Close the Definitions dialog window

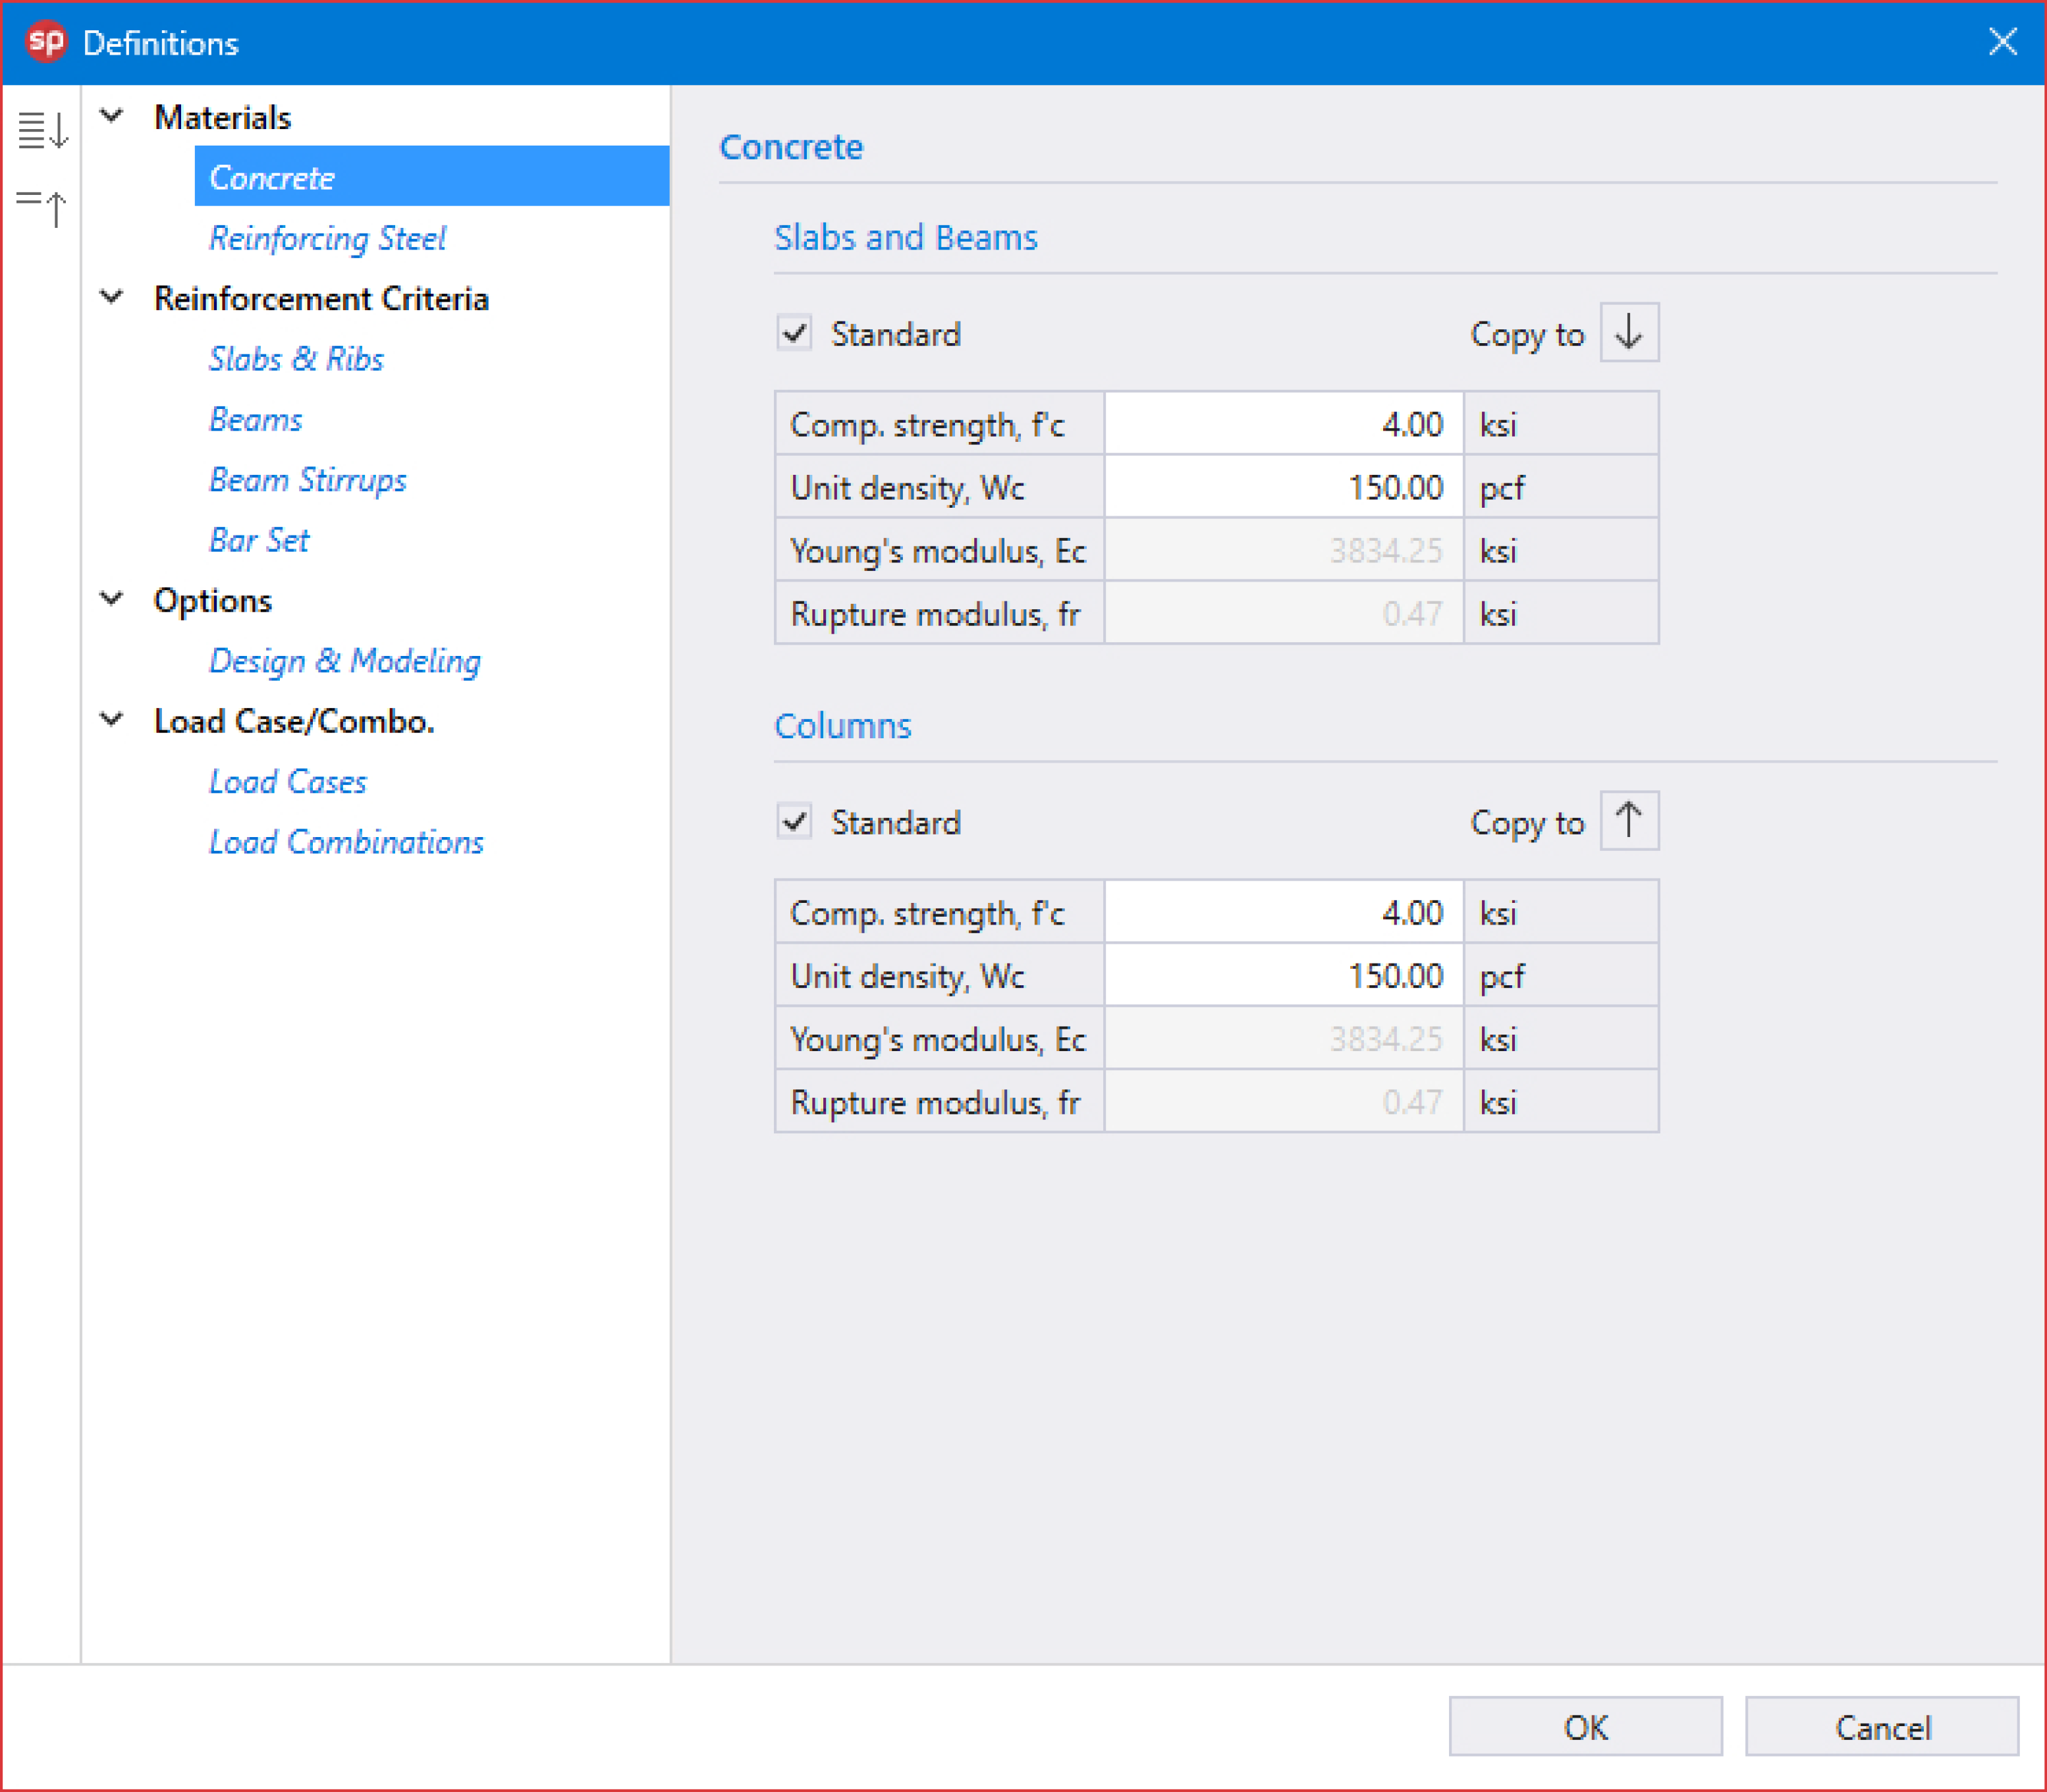[x=2002, y=42]
